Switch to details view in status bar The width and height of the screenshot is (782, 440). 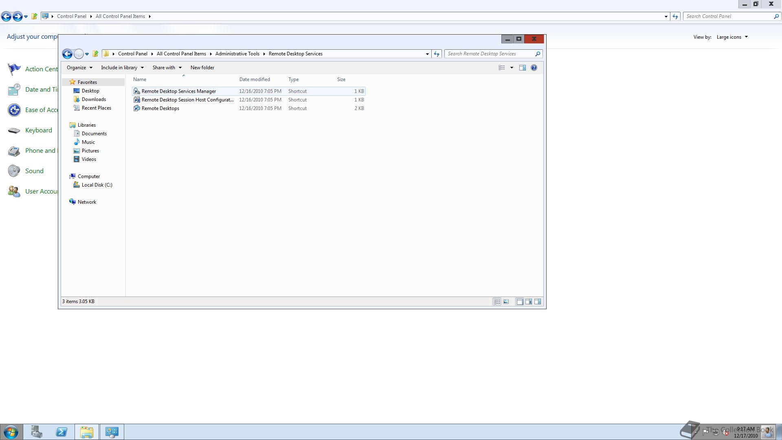pyautogui.click(x=497, y=302)
